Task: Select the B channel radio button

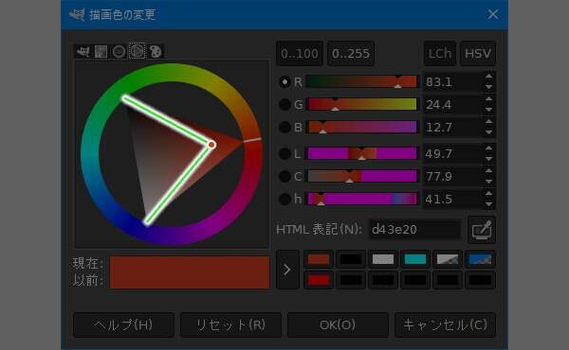Action: coord(284,127)
